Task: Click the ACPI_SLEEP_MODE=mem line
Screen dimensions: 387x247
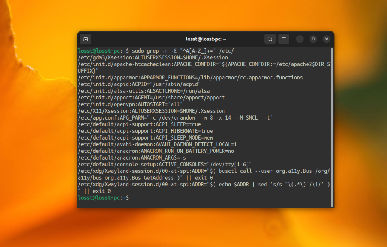Action: (x=146, y=138)
